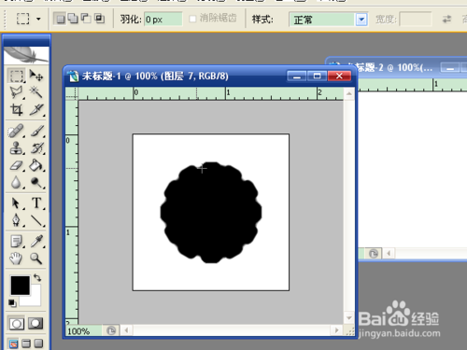The image size is (467, 350).
Task: Click horizontal scrollbar right arrow of document 1
Action: (336, 330)
